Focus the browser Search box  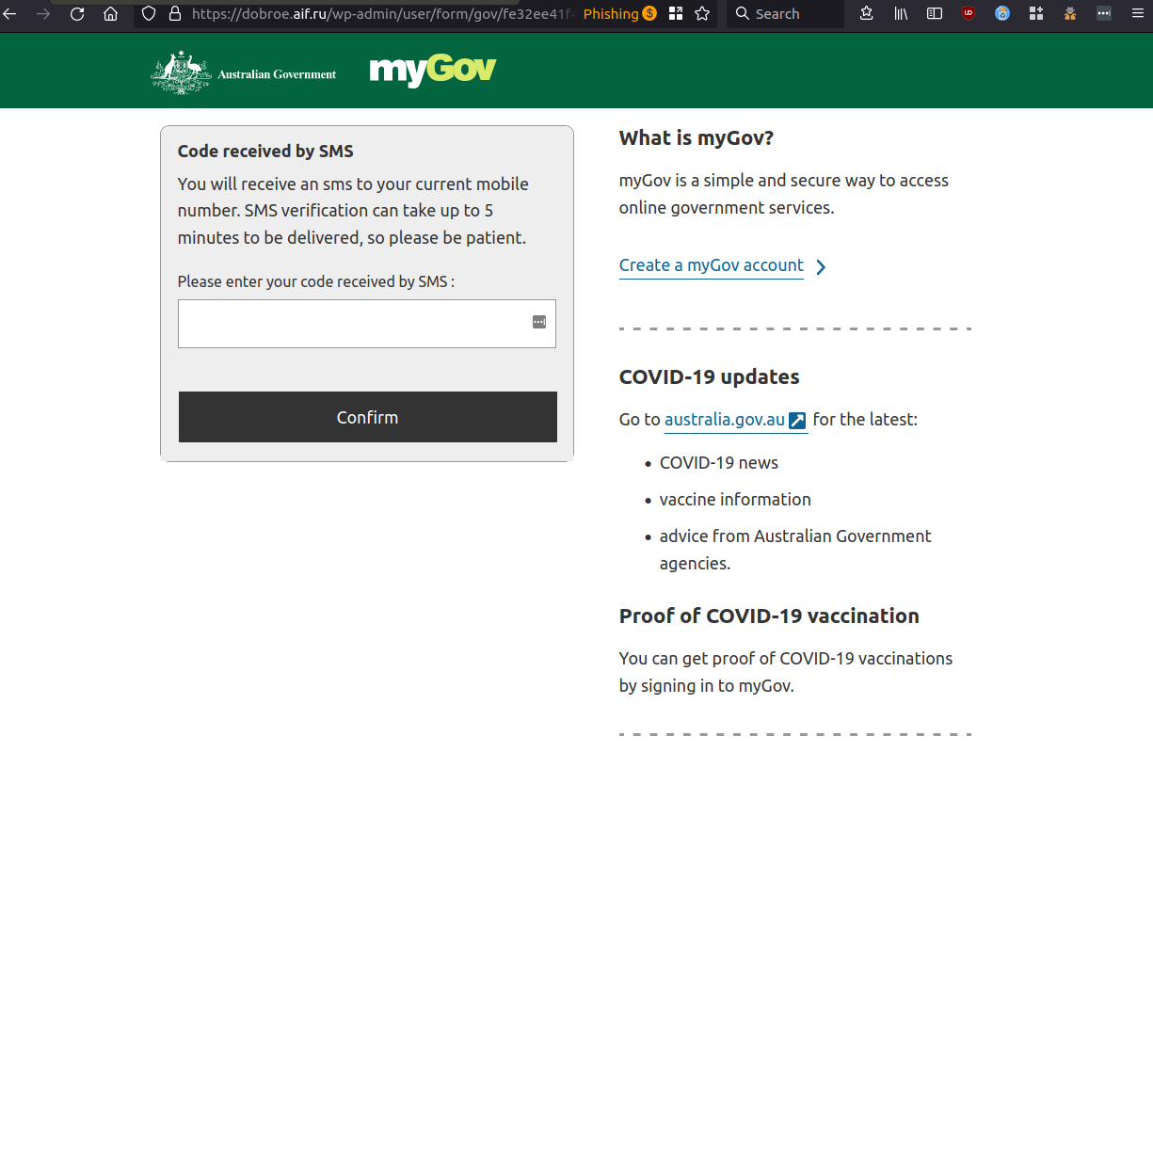[785, 13]
